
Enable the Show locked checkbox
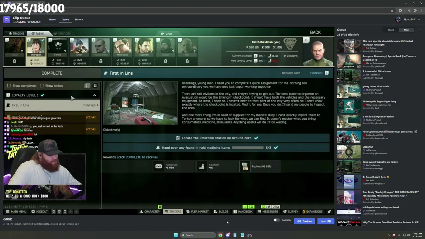click(42, 86)
